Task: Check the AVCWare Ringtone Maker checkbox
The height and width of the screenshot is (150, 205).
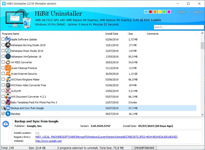Action: pyautogui.click(x=3, y=79)
